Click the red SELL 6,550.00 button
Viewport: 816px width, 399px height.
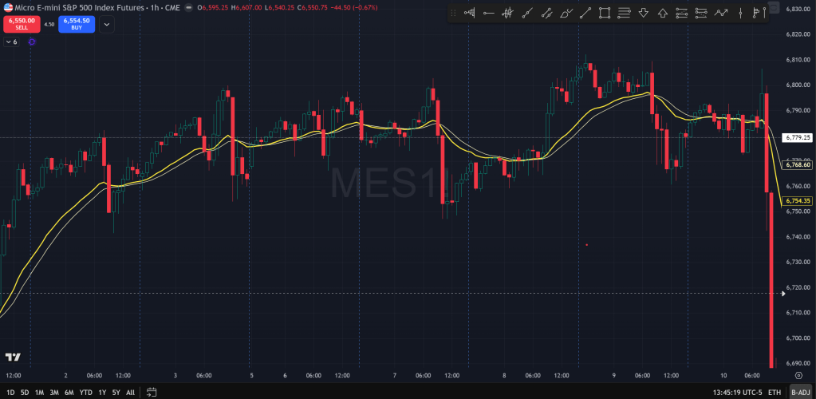(x=20, y=24)
